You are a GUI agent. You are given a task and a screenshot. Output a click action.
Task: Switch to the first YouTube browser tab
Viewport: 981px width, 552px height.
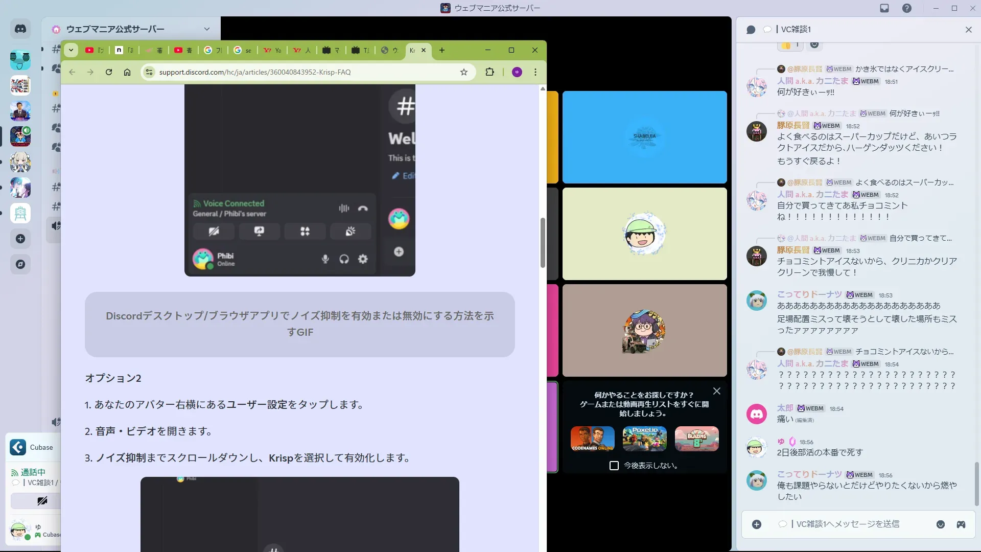click(x=95, y=50)
